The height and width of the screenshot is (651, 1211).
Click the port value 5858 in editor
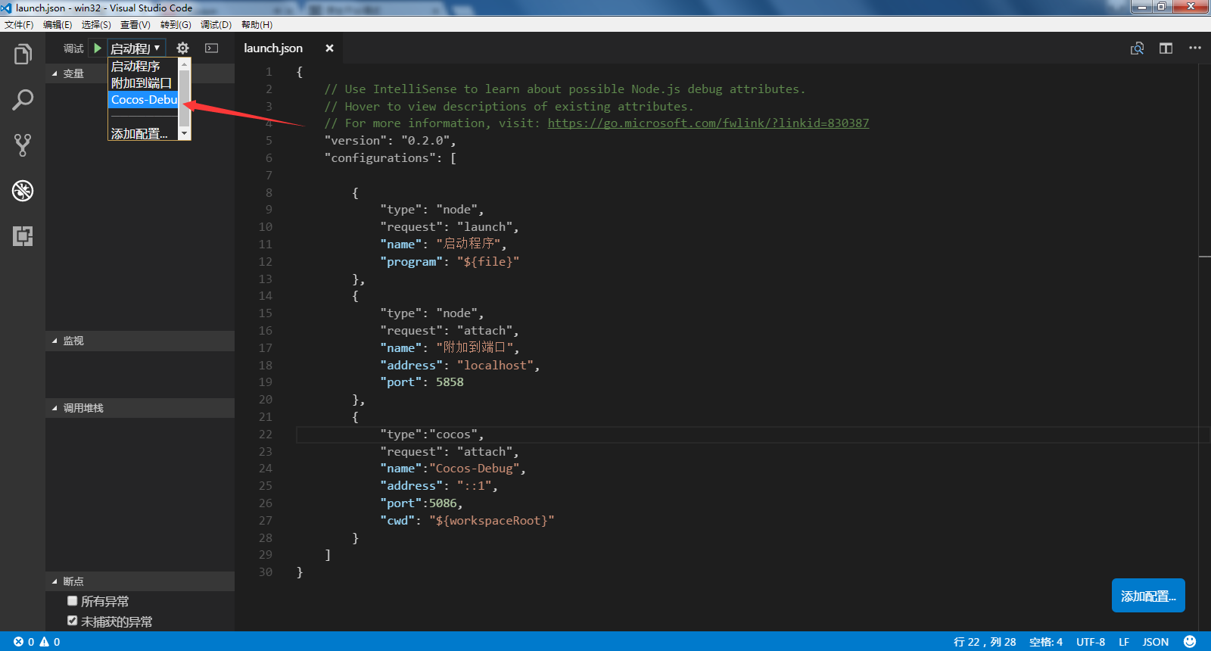click(450, 382)
